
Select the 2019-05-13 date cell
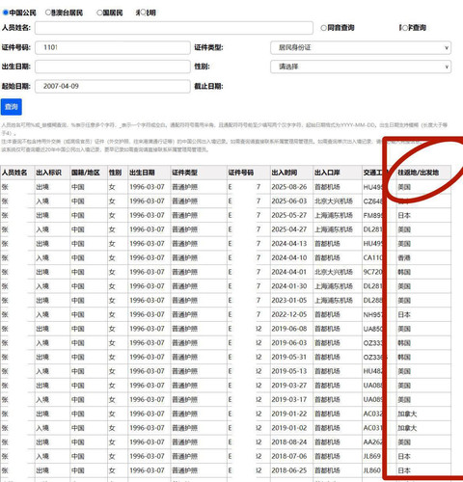(x=289, y=371)
